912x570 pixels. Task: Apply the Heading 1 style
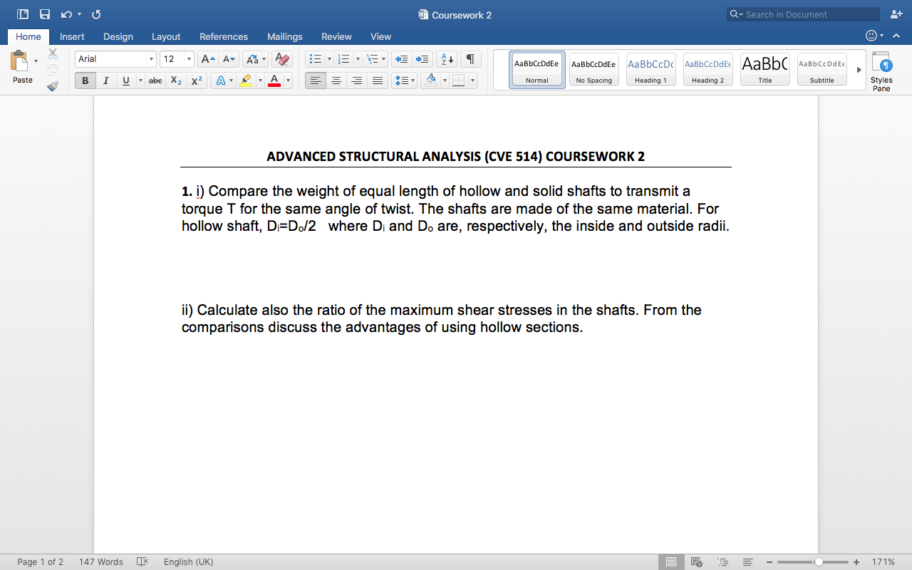point(651,68)
